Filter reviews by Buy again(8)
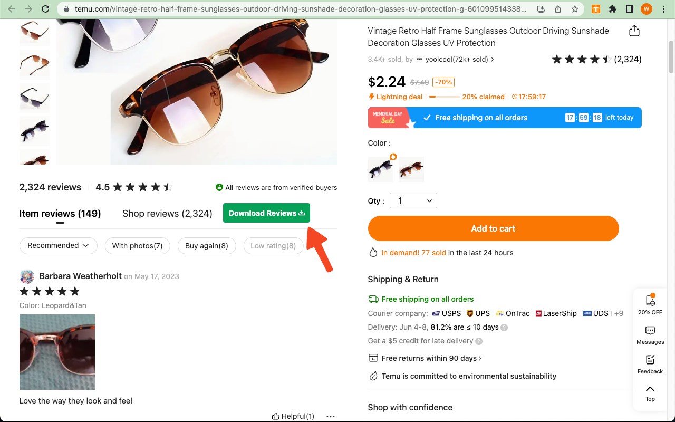Image resolution: width=675 pixels, height=422 pixels. tap(207, 246)
